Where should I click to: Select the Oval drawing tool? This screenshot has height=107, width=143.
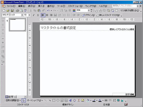pyautogui.click(x=58, y=100)
